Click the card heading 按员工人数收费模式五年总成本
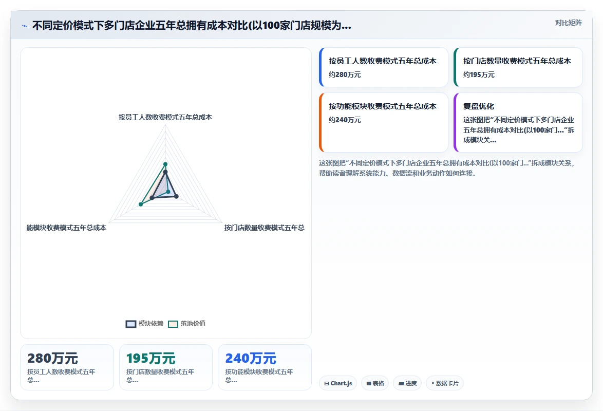The image size is (603, 411). (382, 61)
